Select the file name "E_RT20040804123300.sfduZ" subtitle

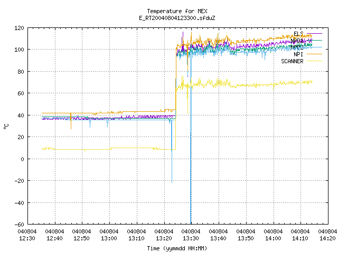[177, 18]
